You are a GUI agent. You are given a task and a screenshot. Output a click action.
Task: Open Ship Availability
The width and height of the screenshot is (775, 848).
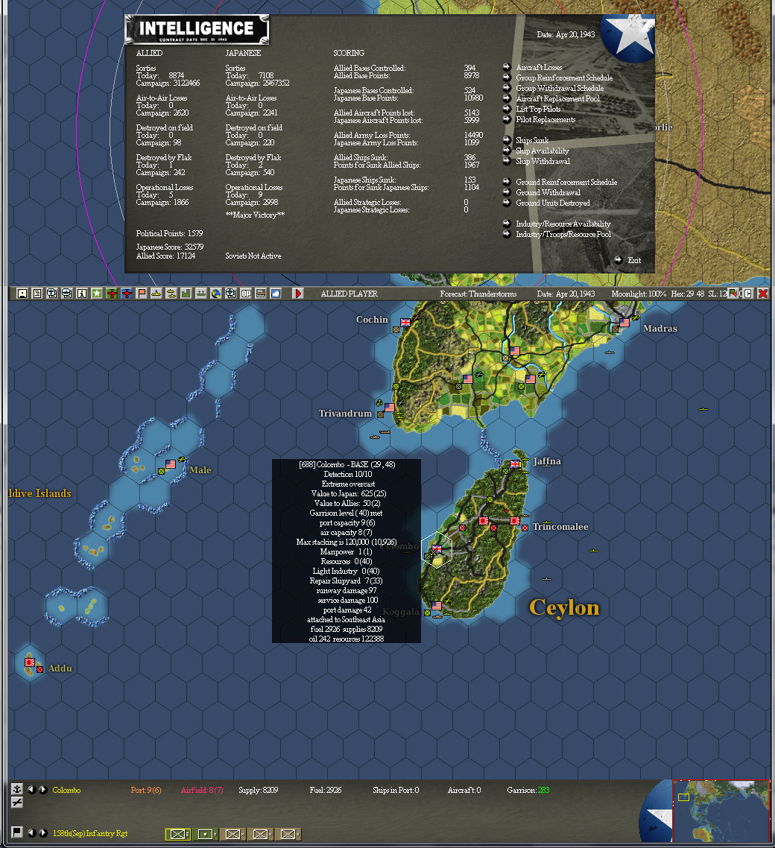coord(542,151)
